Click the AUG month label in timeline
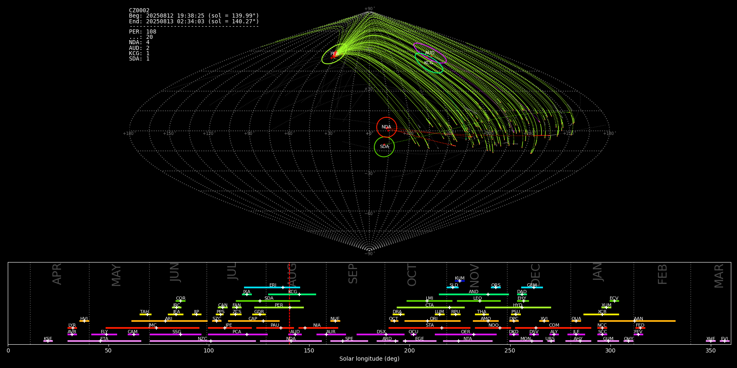The width and height of the screenshot is (737, 368). 292,275
